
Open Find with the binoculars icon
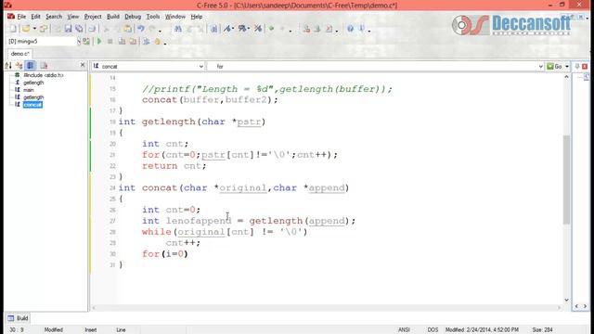pos(177,29)
